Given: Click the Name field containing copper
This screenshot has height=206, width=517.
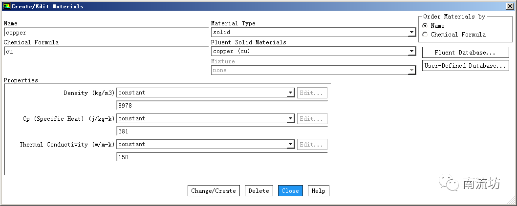Looking at the screenshot, I should click(x=105, y=33).
